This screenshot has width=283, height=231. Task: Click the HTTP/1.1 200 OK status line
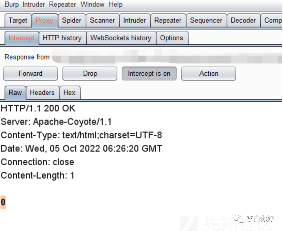pos(38,108)
